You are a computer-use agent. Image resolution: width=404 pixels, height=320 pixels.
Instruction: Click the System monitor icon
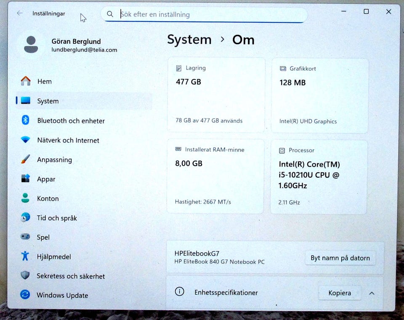coord(26,101)
